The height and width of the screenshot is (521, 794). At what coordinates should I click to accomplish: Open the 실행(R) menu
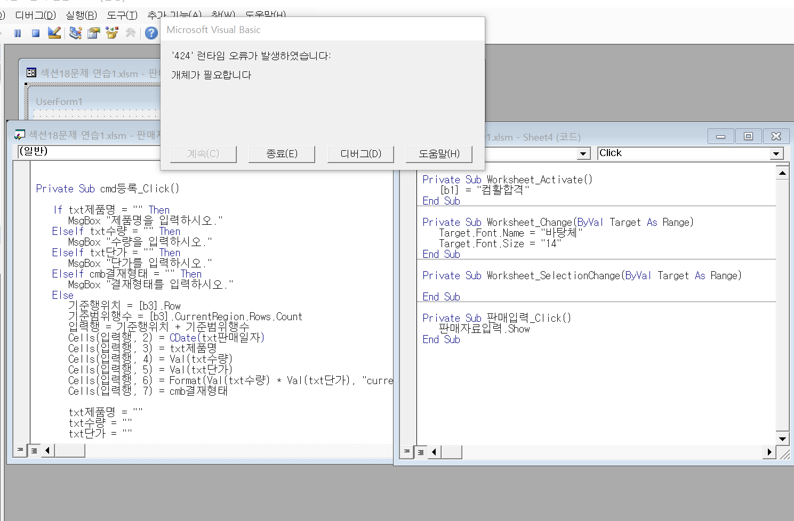tap(81, 15)
